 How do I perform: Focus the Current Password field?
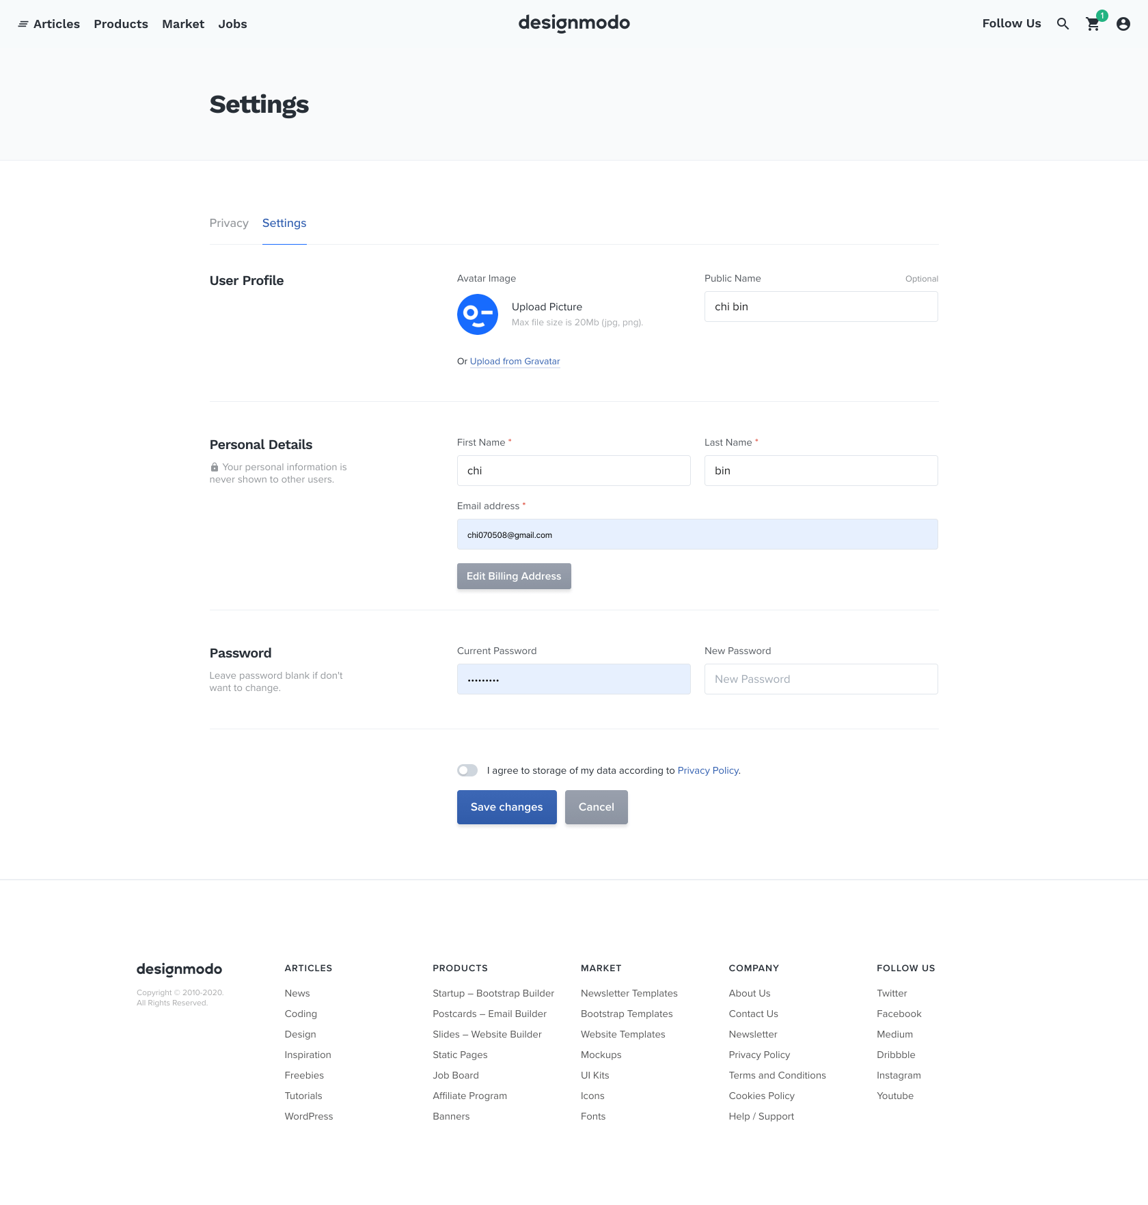coord(574,679)
